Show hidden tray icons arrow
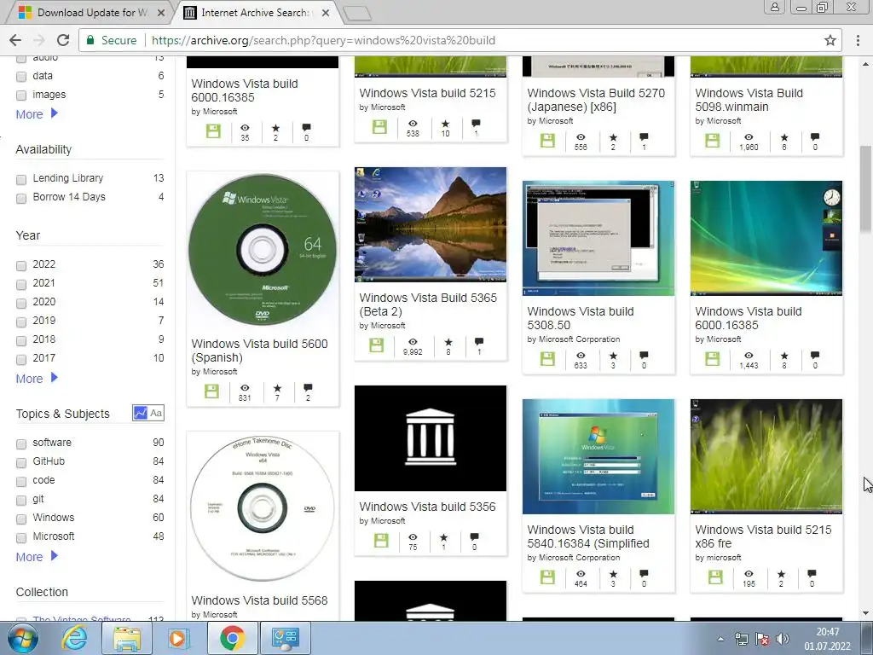 coord(720,639)
